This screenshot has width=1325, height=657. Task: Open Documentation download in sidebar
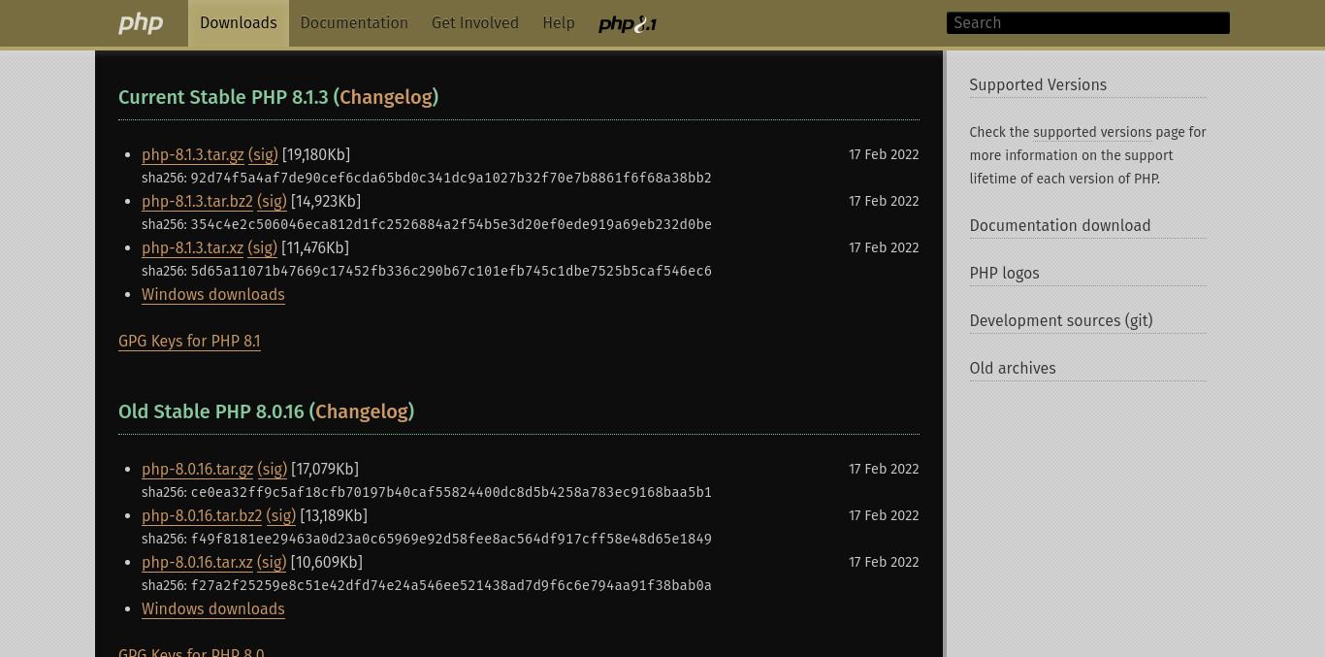(1060, 226)
